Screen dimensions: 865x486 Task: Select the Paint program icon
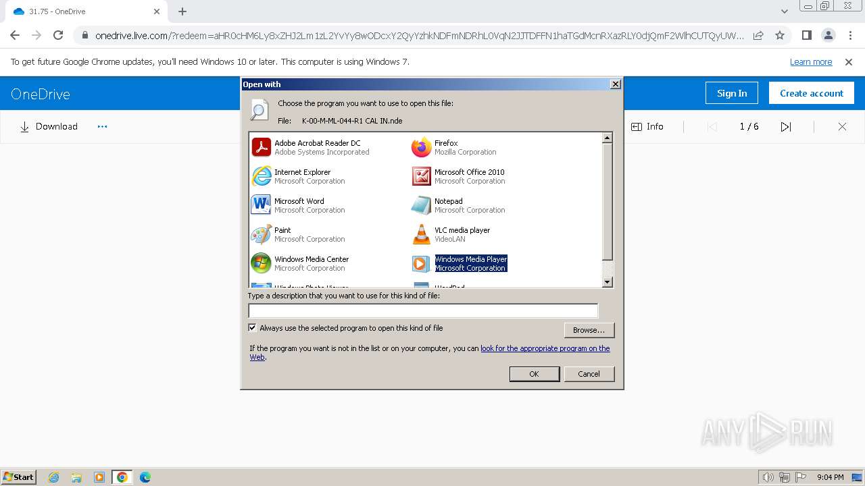261,234
